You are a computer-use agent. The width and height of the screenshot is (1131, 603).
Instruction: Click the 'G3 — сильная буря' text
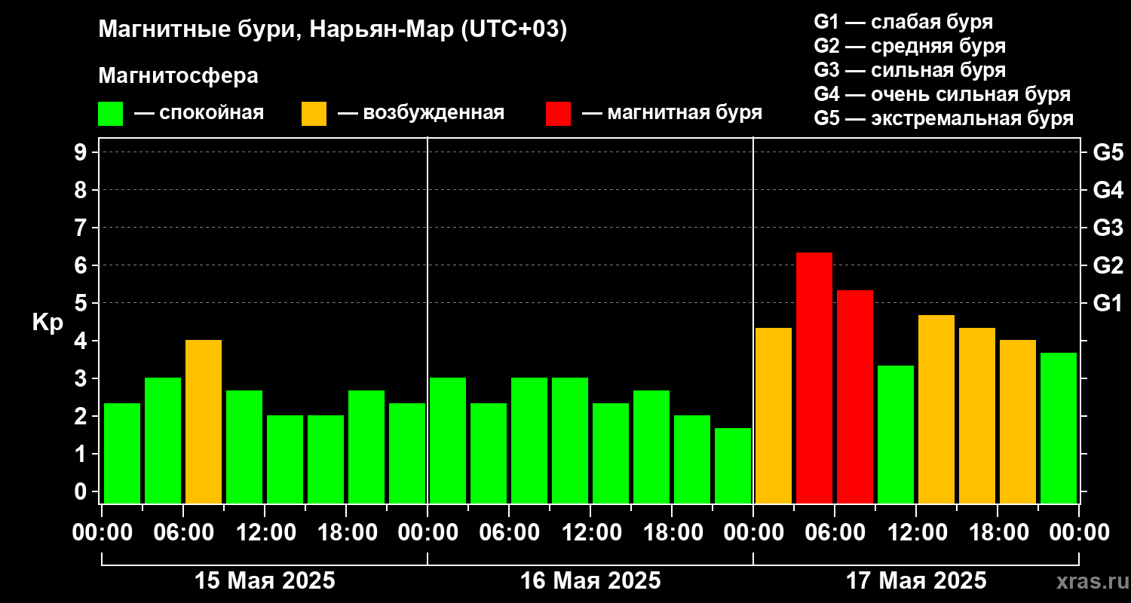click(x=909, y=70)
